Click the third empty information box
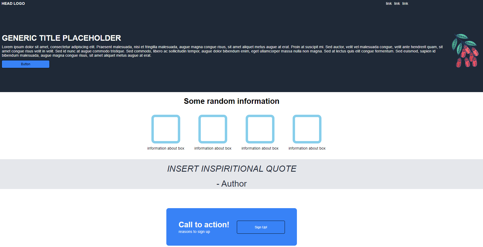 click(260, 129)
